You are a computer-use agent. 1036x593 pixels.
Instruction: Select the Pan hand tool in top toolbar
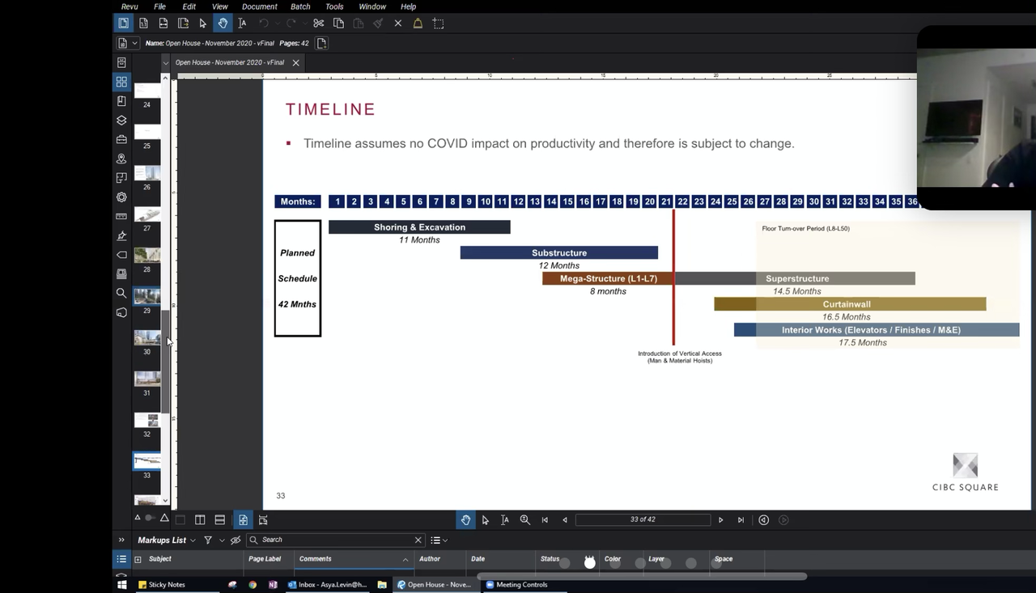[223, 23]
